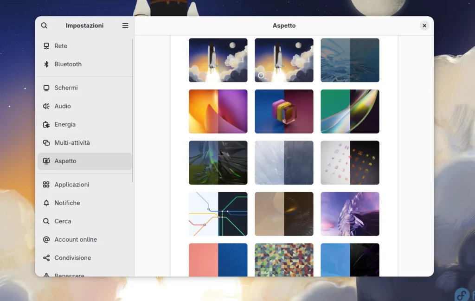Image resolution: width=475 pixels, height=301 pixels.
Task: Select the currently active rocket launch wallpaper
Action: [x=284, y=60]
